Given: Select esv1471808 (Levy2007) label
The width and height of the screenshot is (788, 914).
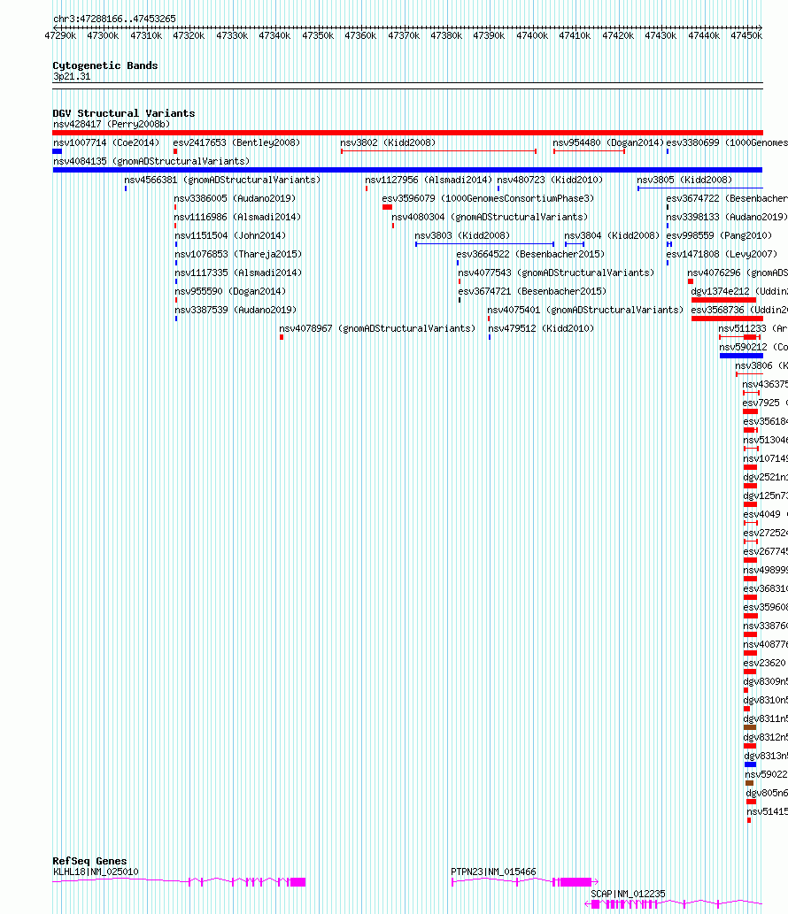Looking at the screenshot, I should [x=722, y=255].
